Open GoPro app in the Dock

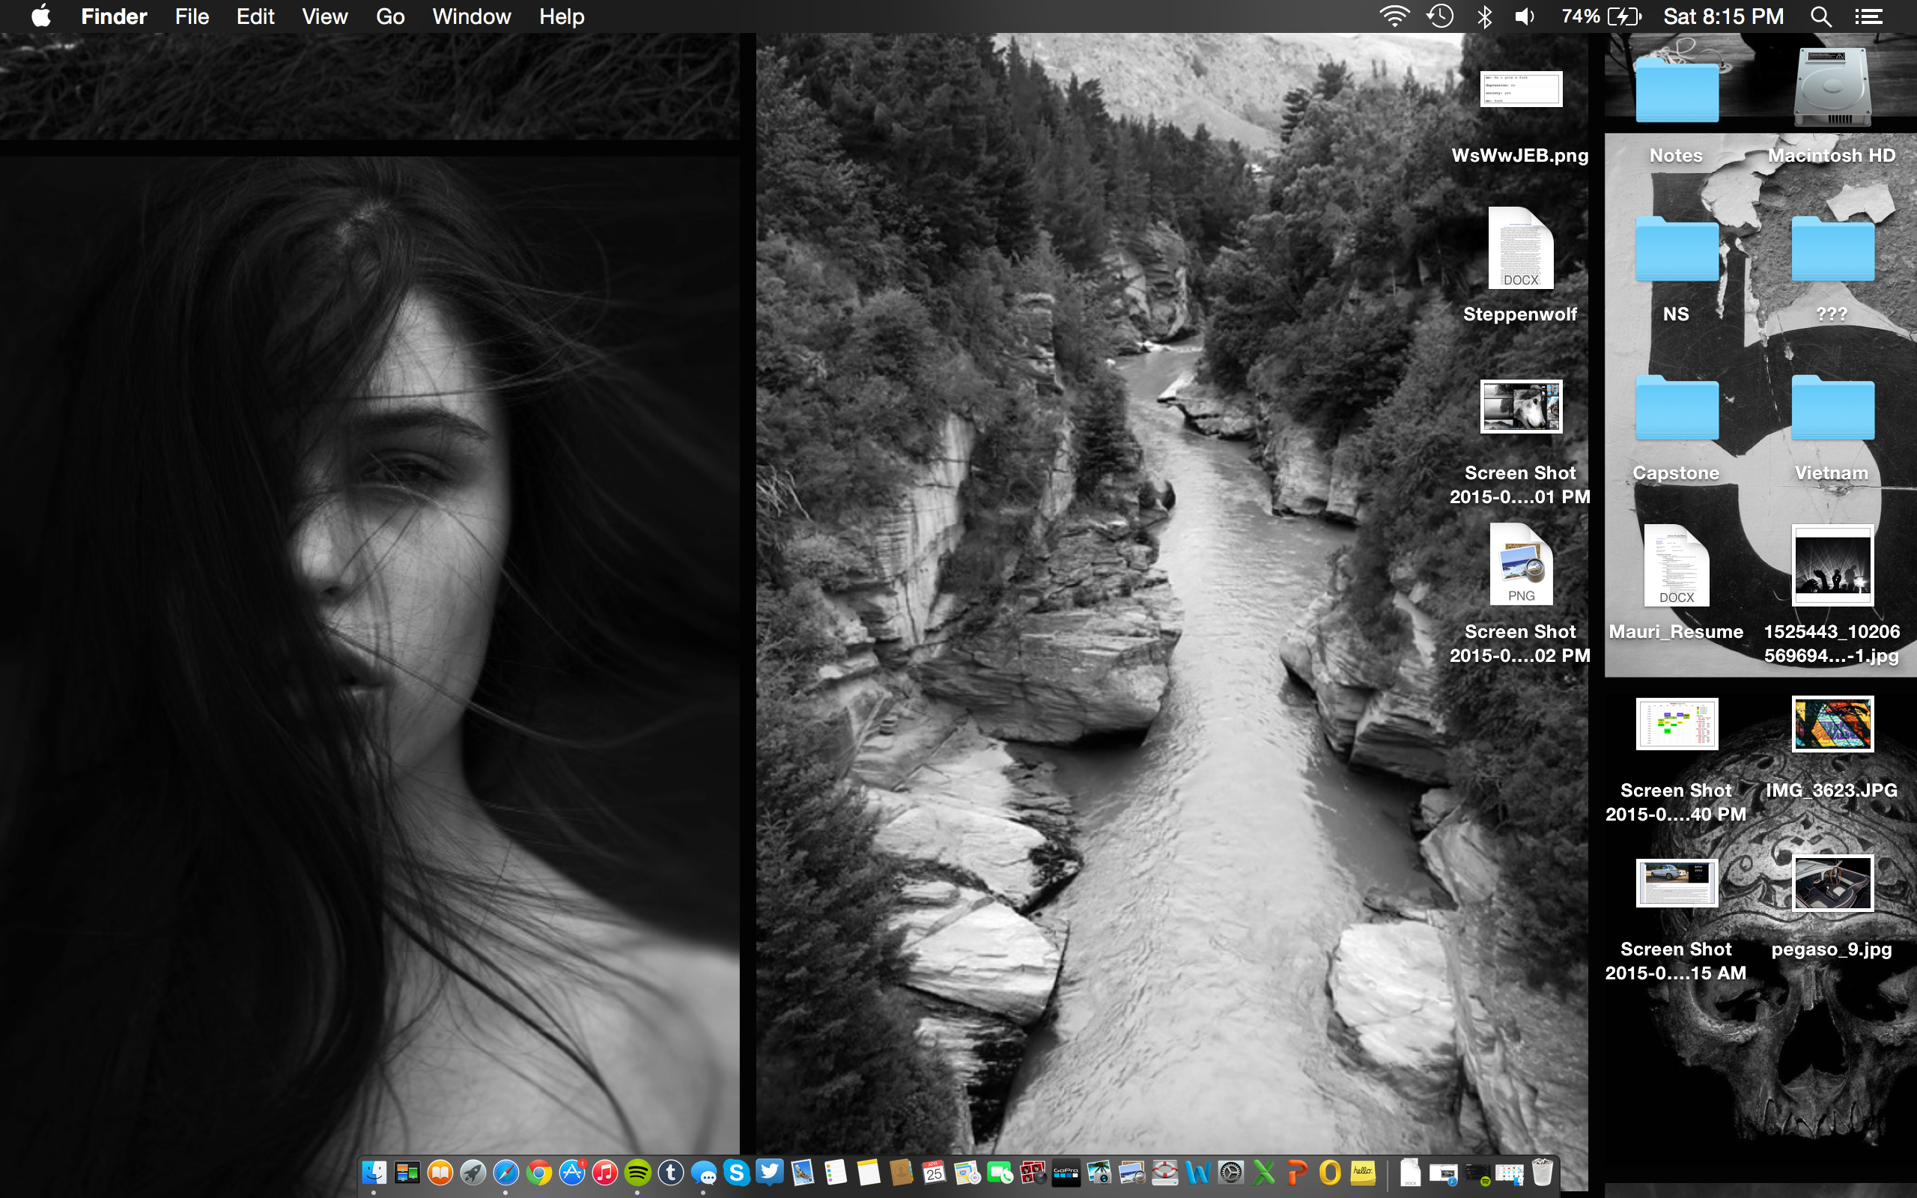coord(1066,1172)
